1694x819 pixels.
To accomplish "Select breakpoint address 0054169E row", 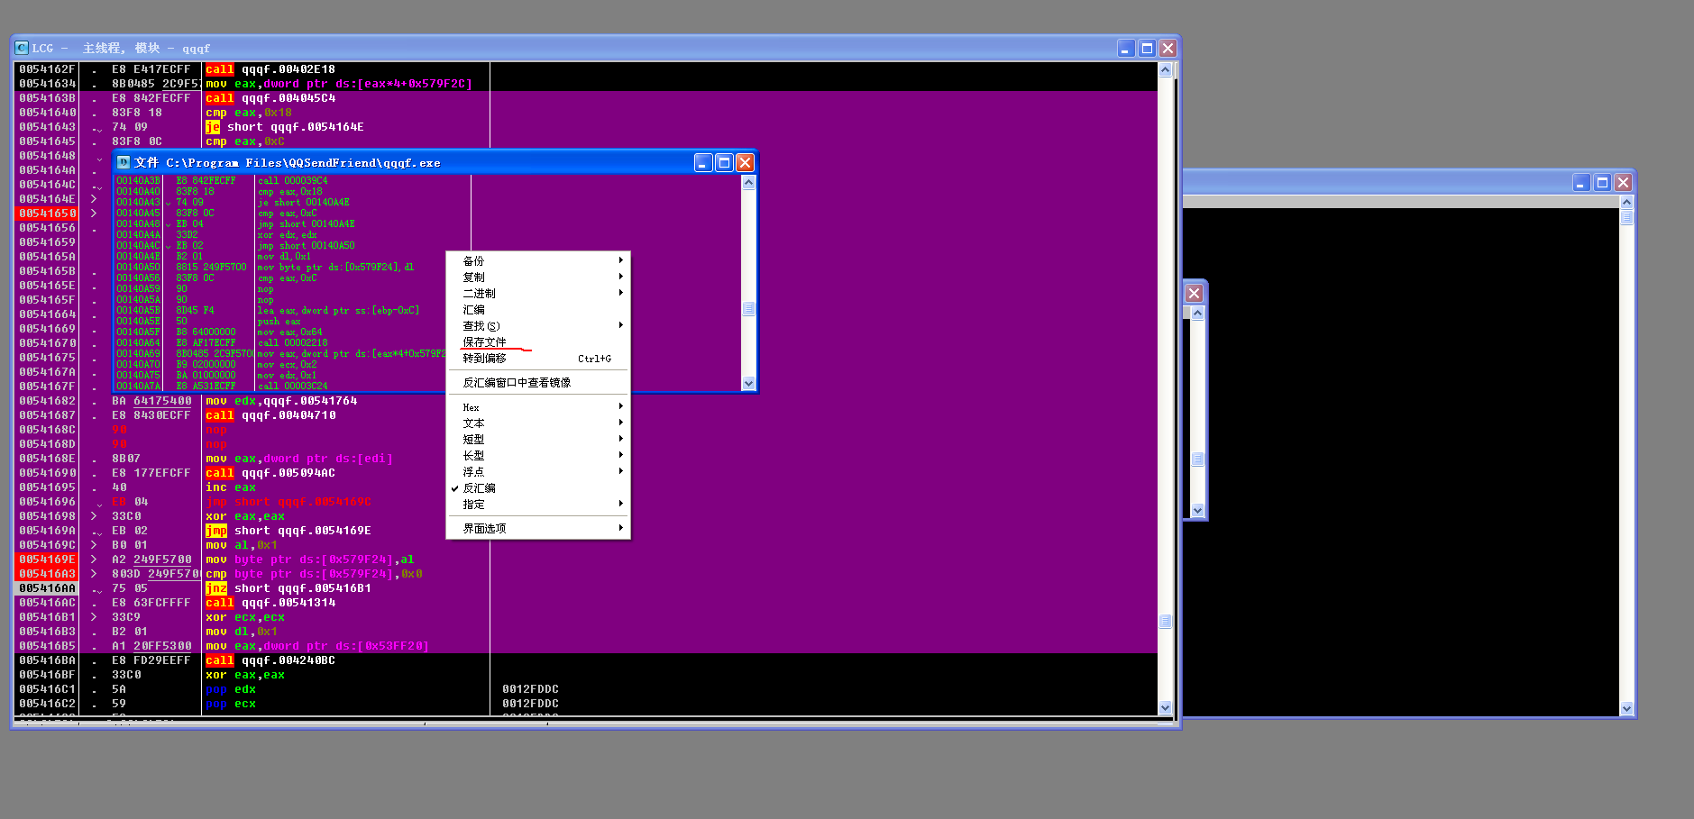I will coord(47,560).
